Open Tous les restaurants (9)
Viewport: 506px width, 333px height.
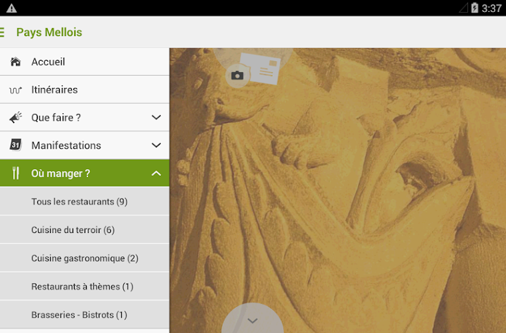[85, 201]
